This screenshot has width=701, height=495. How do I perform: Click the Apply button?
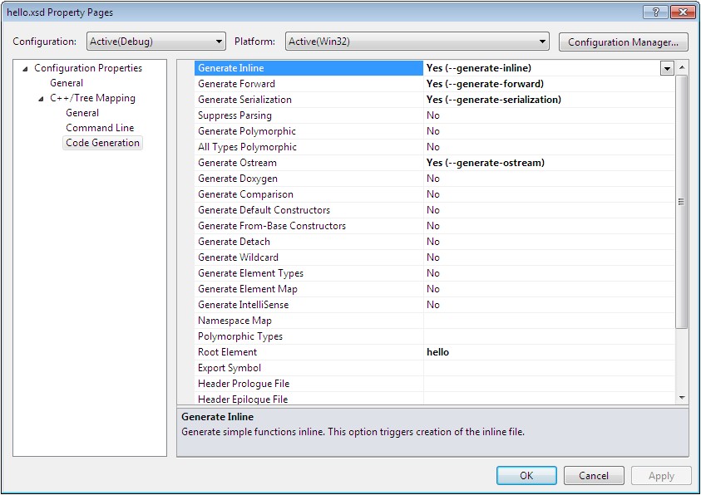tap(661, 475)
